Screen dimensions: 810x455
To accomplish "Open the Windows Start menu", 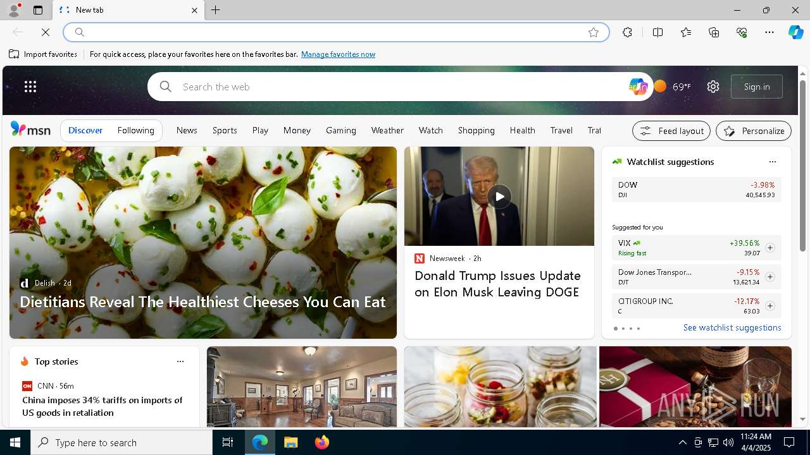I will click(15, 442).
